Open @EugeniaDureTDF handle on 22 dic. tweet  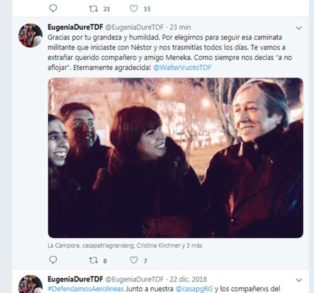coord(135,279)
